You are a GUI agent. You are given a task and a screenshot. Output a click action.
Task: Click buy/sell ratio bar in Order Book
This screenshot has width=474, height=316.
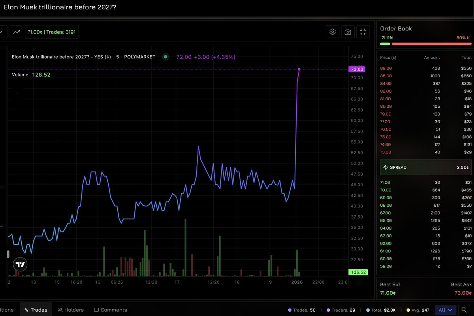click(425, 44)
